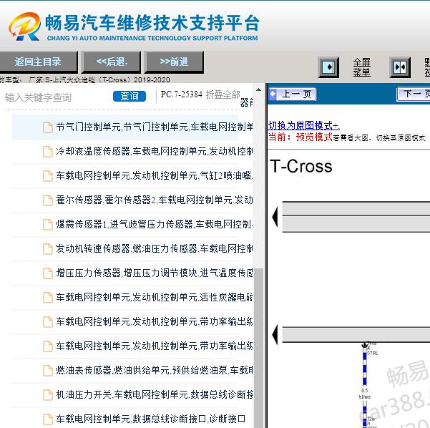Click the 返回主目录 button
Image resolution: width=430 pixels, height=428 pixels.
click(x=38, y=62)
